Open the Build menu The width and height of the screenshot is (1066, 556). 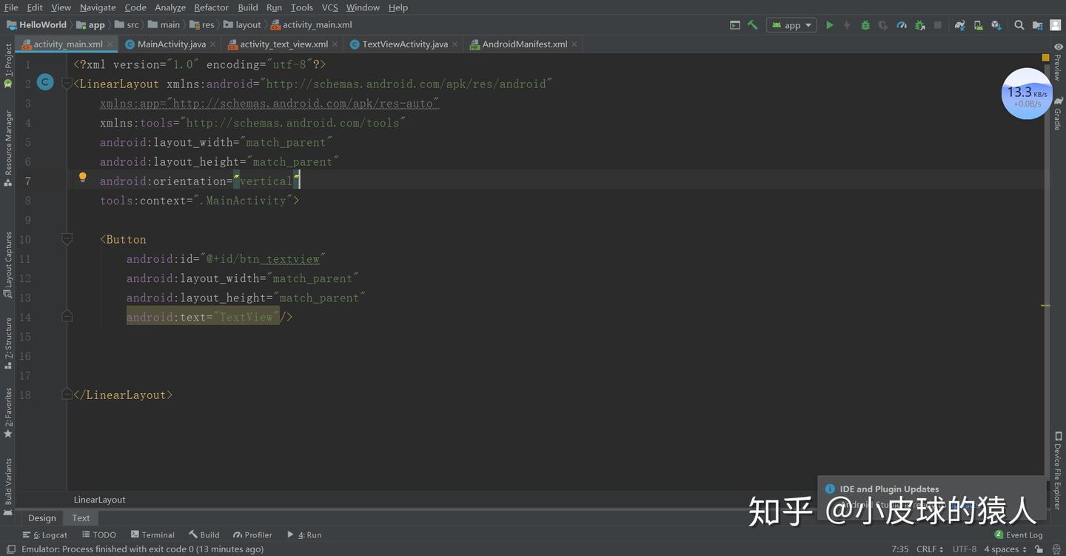[x=248, y=7]
